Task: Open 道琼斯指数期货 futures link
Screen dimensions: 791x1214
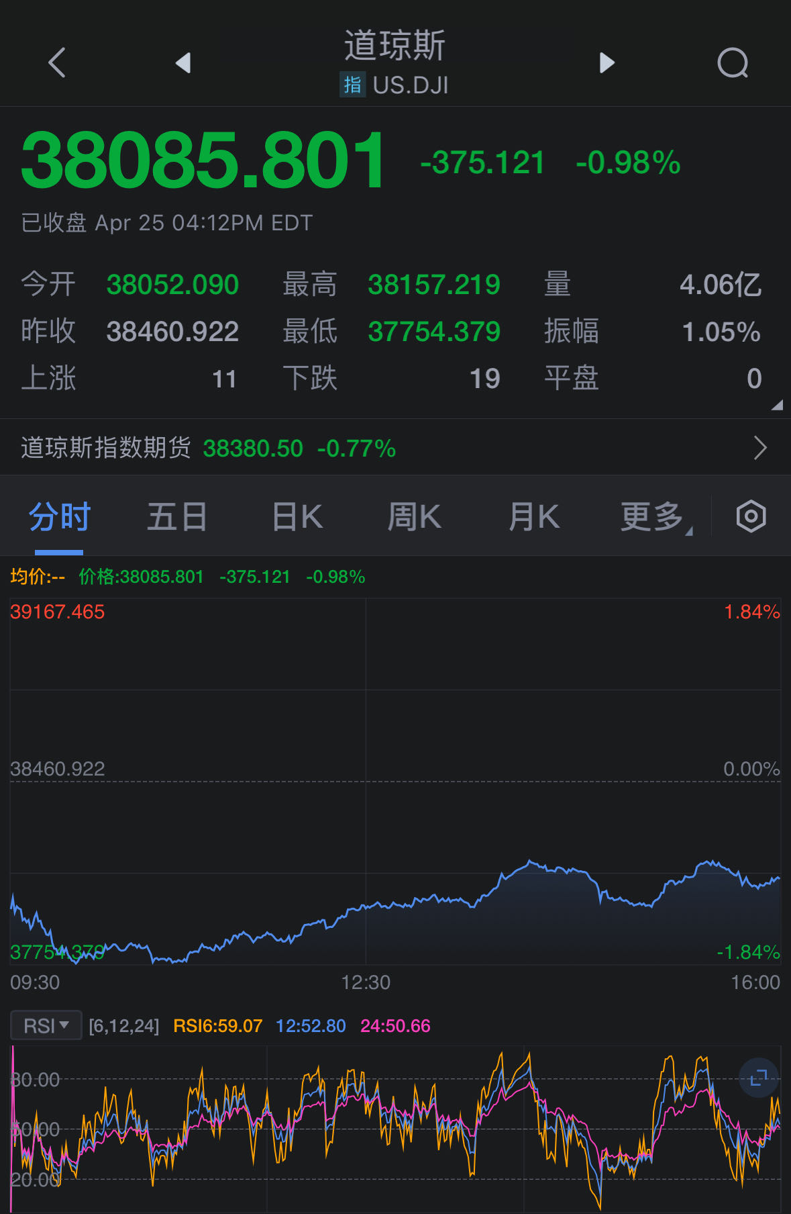Action: tap(395, 448)
